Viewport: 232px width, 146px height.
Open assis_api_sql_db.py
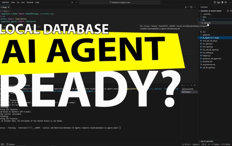click(210, 41)
